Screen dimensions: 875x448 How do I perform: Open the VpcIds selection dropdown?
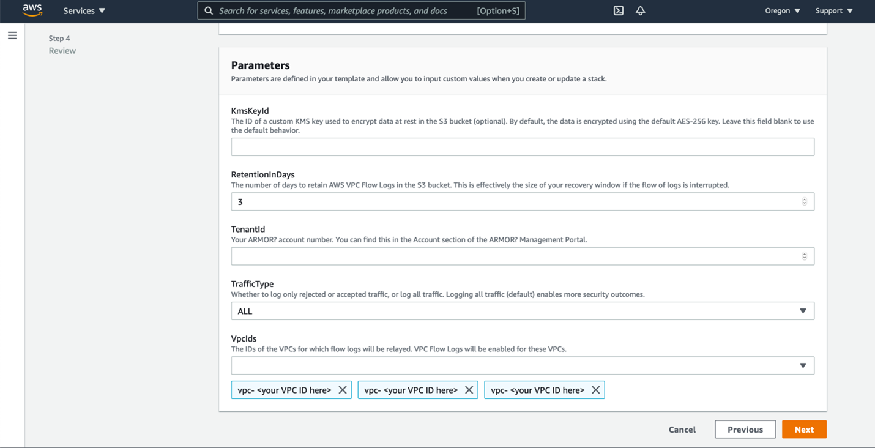pos(522,365)
